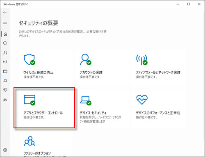Click status text under ファイアウォールとネットワーク保護
The width and height of the screenshot is (205, 157).
coord(146,77)
